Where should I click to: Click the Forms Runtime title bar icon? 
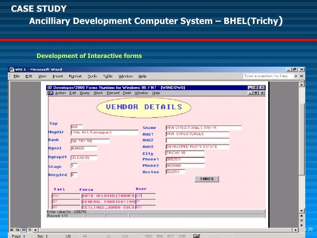[x=49, y=88]
